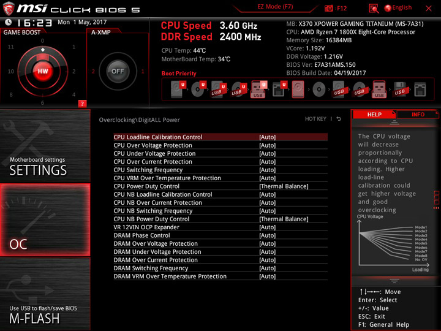Click the help panel top scroll handle

coord(394,122)
